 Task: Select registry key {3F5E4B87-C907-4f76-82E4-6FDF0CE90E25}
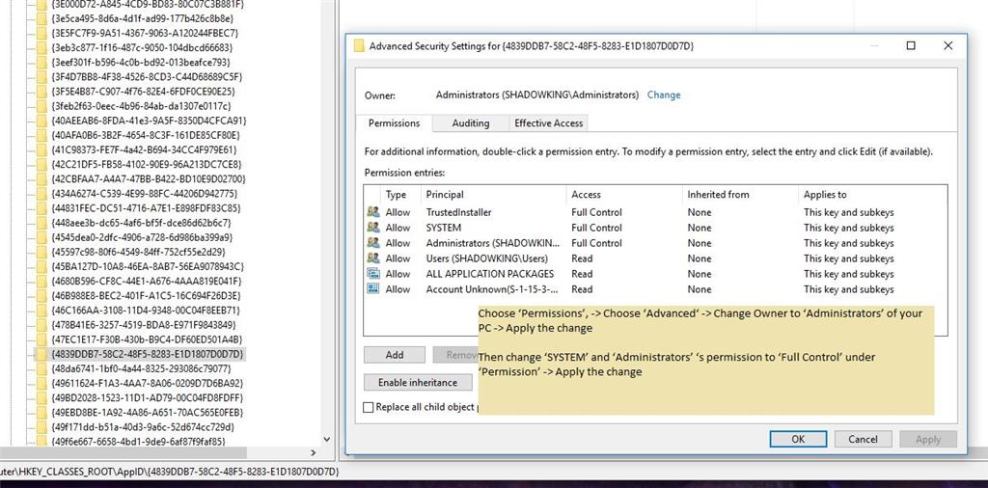(144, 92)
